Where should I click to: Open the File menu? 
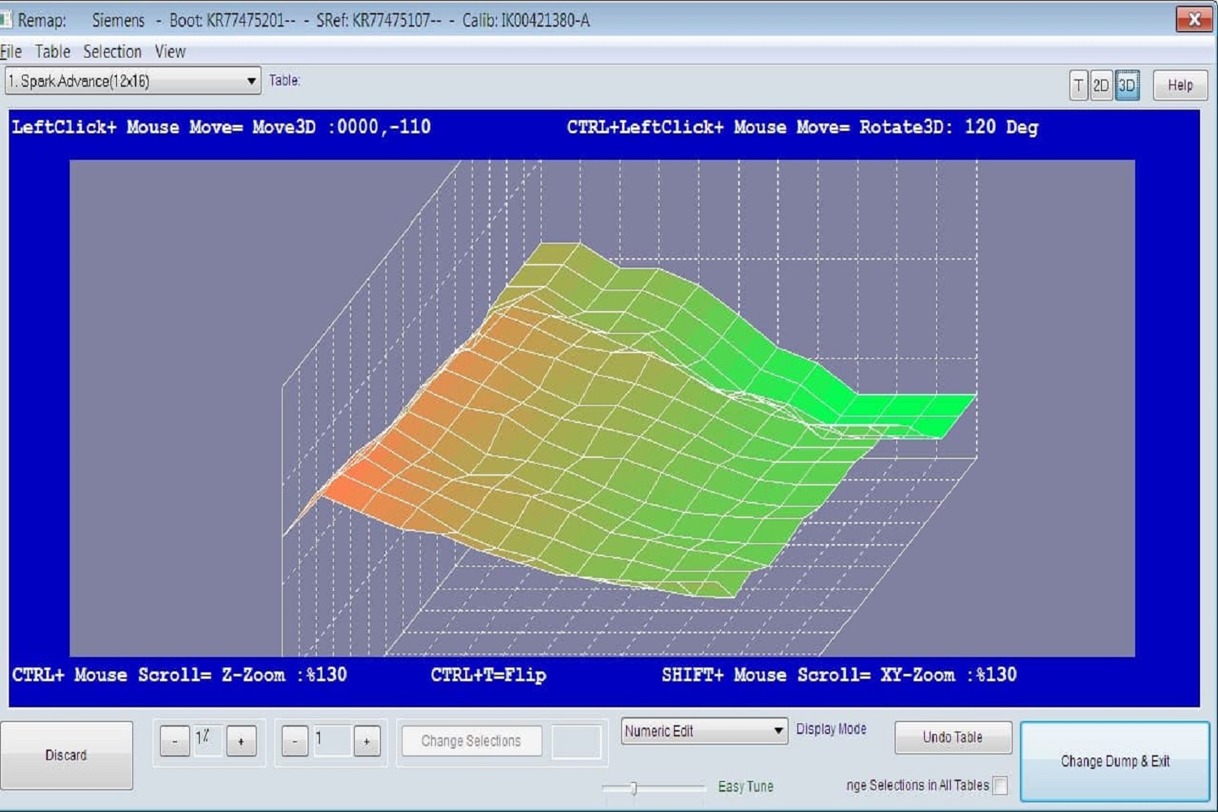click(11, 52)
